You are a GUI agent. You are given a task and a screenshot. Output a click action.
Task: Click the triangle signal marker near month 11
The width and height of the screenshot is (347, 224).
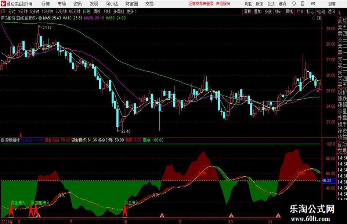tap(278, 215)
